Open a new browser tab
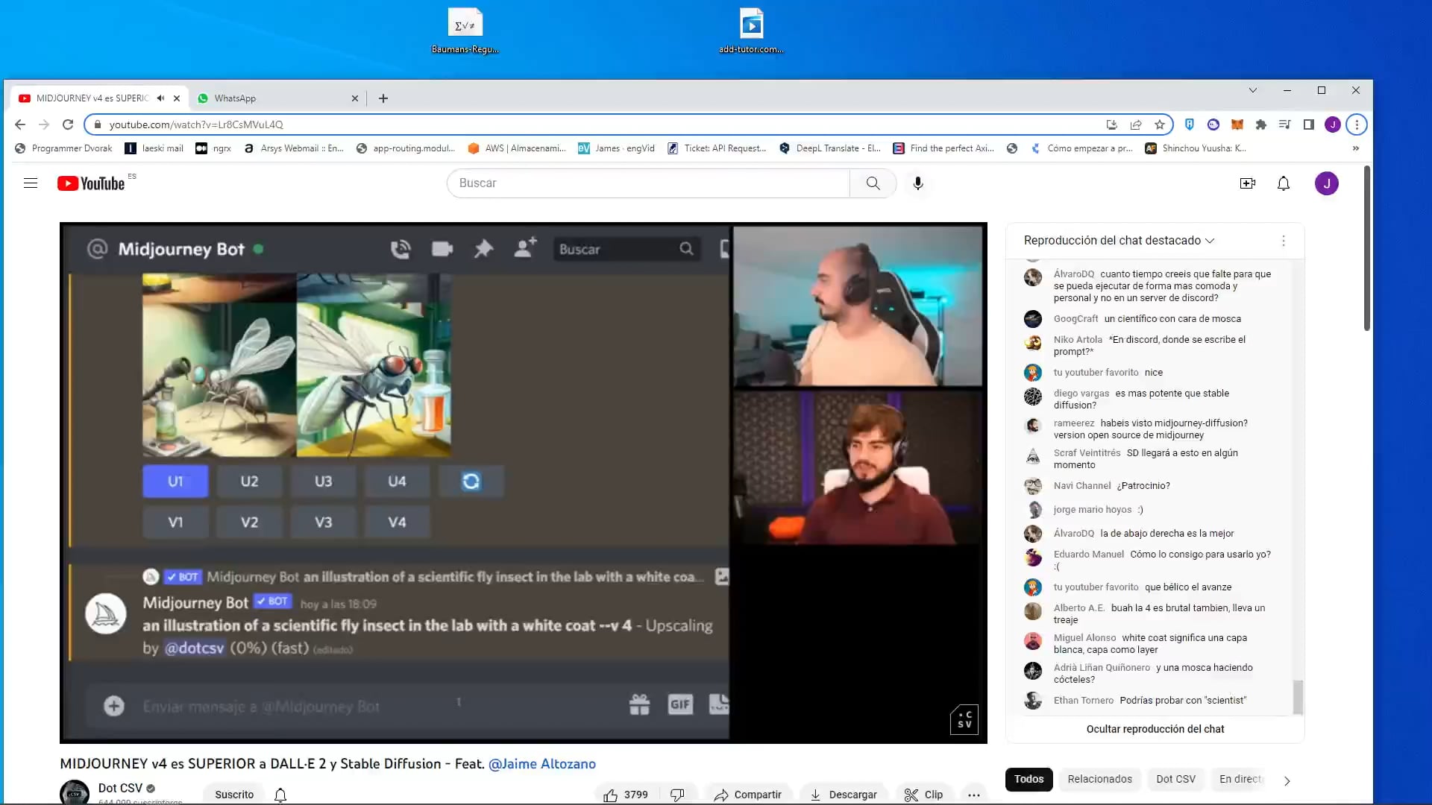Image resolution: width=1432 pixels, height=805 pixels. [383, 98]
